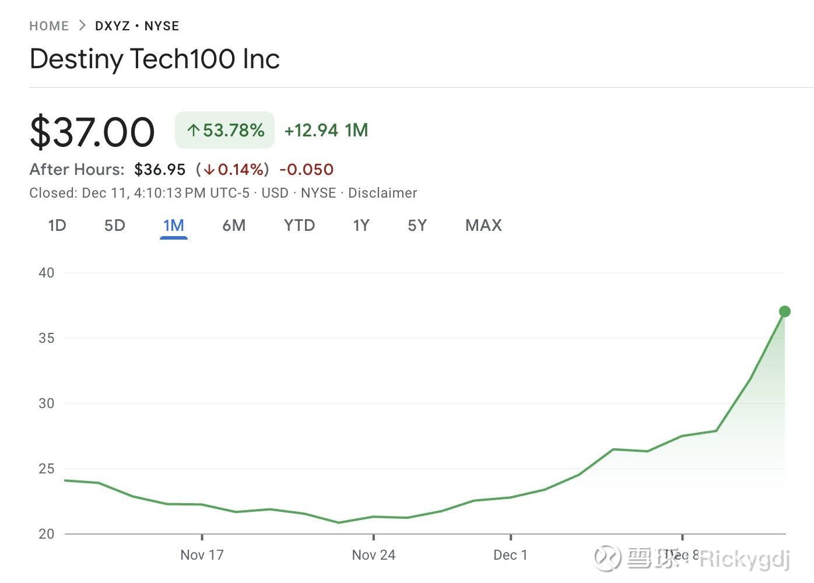
Task: Select the 1M time range tab
Action: [x=174, y=226]
